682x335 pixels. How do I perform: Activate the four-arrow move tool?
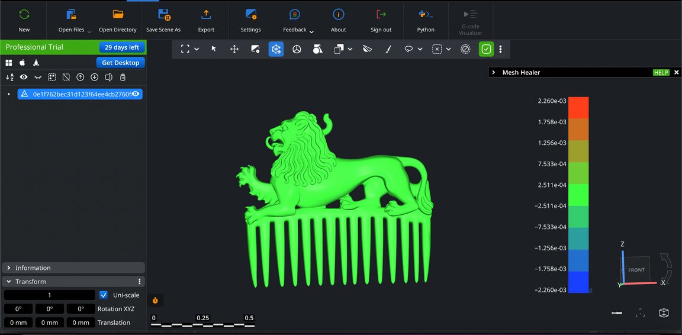click(234, 49)
